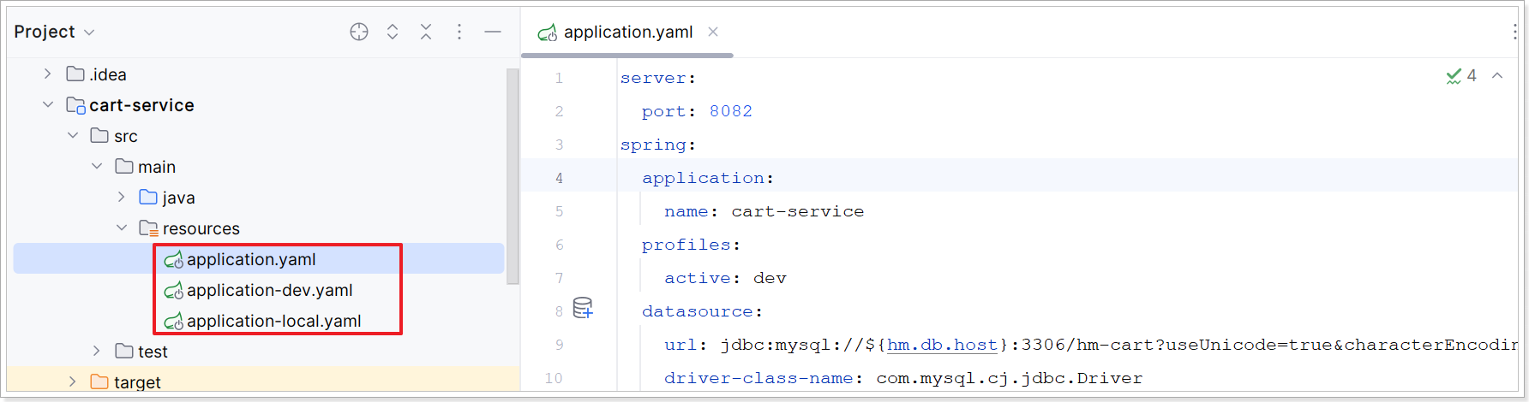The width and height of the screenshot is (1529, 402).
Task: Select application.yaml in project tree
Action: click(x=259, y=259)
